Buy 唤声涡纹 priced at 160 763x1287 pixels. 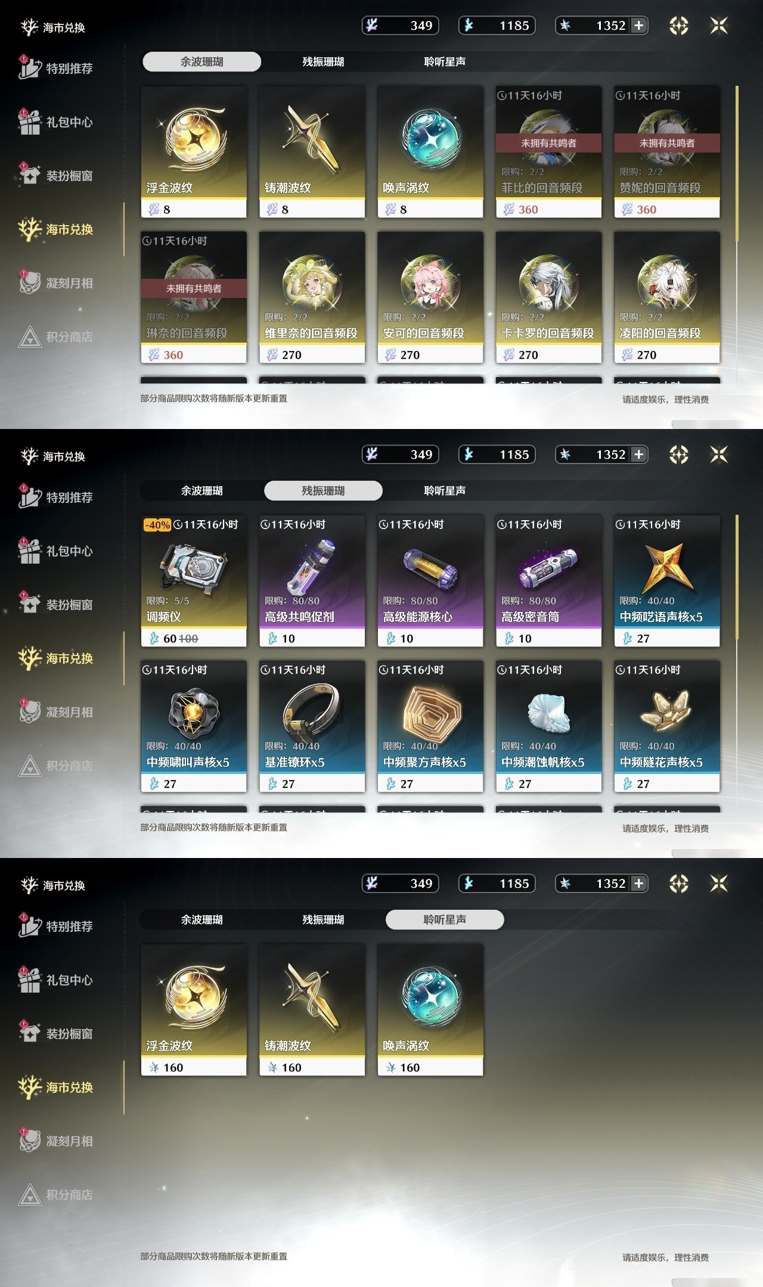click(430, 1010)
